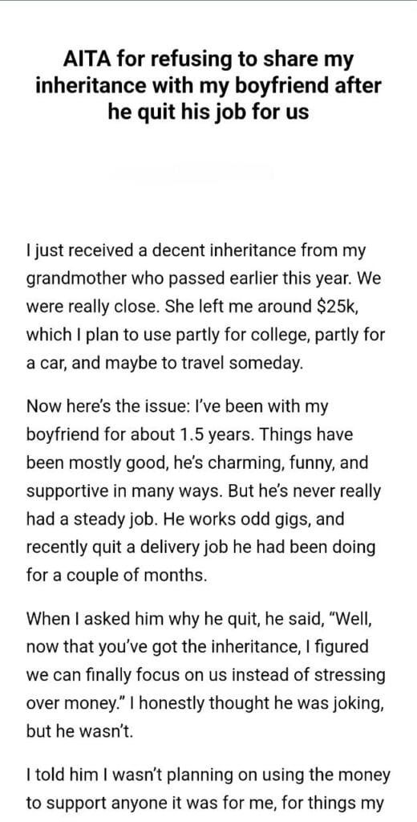This screenshot has height=822, width=417.
Task: Click the paragraph beginning "I told him"
Action: coord(208,789)
